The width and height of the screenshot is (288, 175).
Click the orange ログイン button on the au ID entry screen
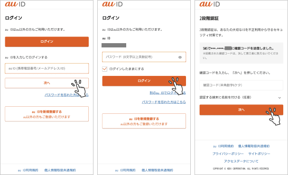[x=47, y=42]
